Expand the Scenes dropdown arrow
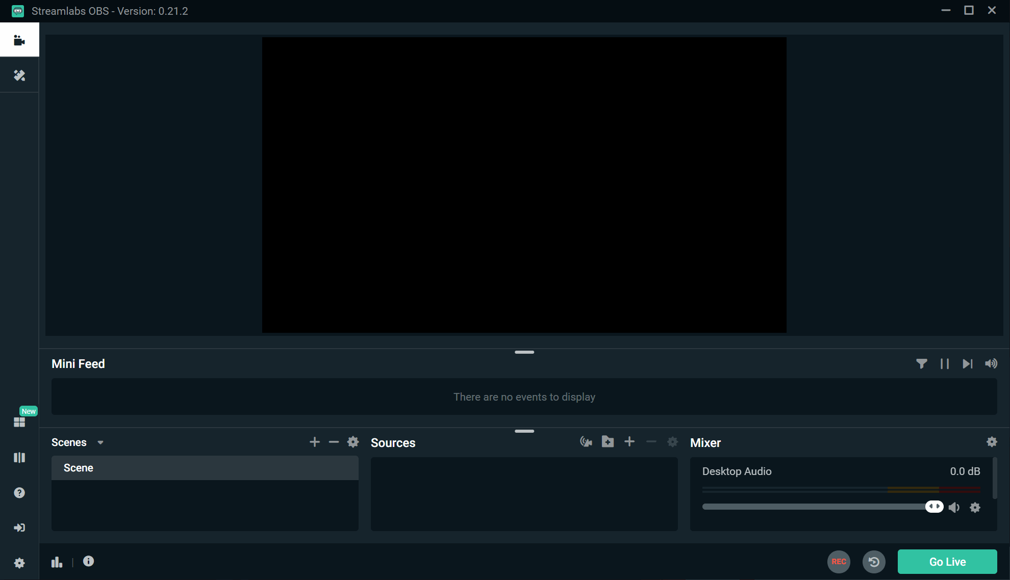 click(100, 442)
